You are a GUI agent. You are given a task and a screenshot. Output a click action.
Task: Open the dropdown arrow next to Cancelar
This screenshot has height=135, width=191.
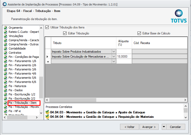(x=164, y=127)
